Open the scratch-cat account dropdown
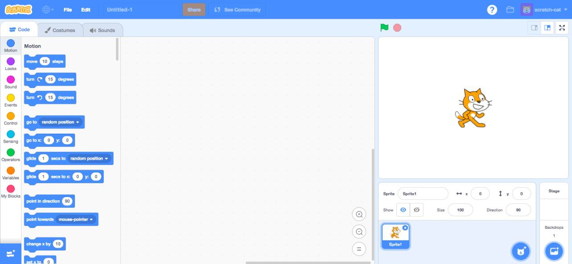 click(x=544, y=9)
